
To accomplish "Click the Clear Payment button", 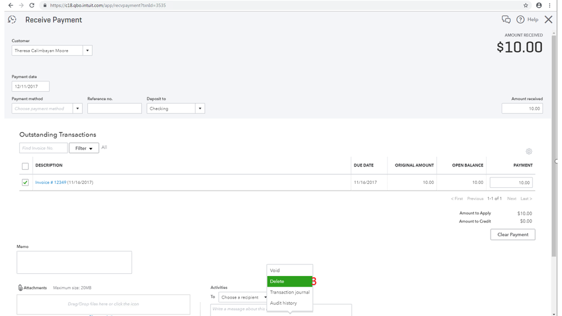I will click(x=512, y=234).
